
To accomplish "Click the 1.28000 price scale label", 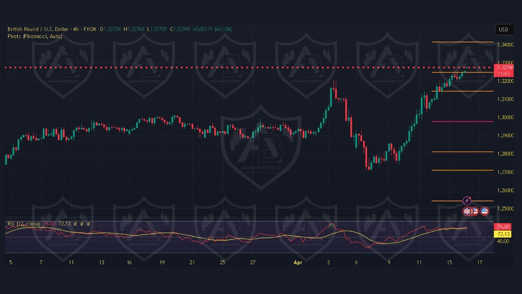I will pos(505,154).
